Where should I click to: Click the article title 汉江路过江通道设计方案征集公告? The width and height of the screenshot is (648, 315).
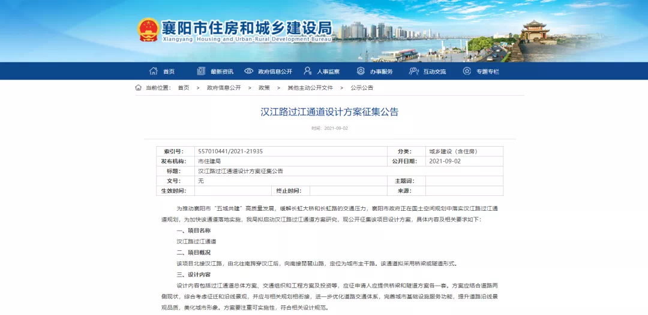[329, 112]
